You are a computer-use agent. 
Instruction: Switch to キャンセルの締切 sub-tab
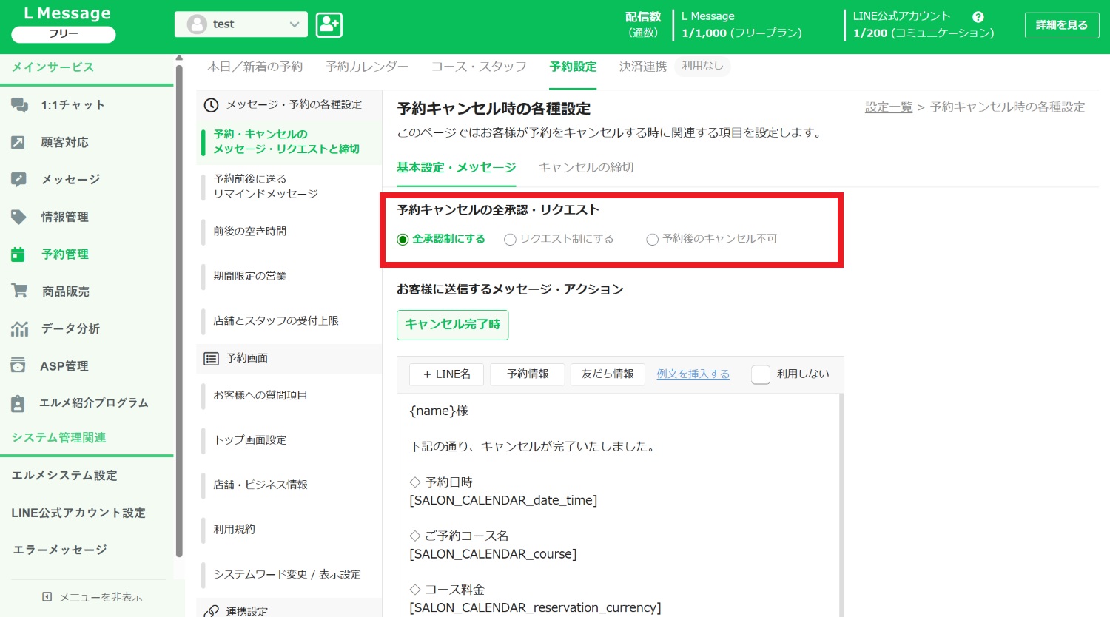pyautogui.click(x=586, y=168)
